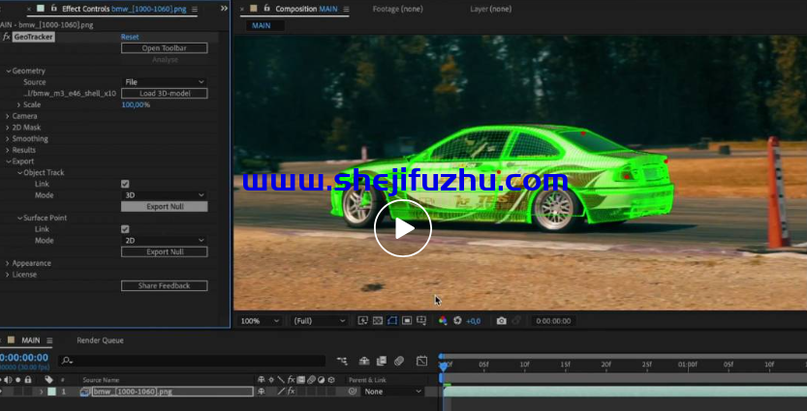
Task: Open the GeoTracker toolbar
Action: [x=164, y=47]
